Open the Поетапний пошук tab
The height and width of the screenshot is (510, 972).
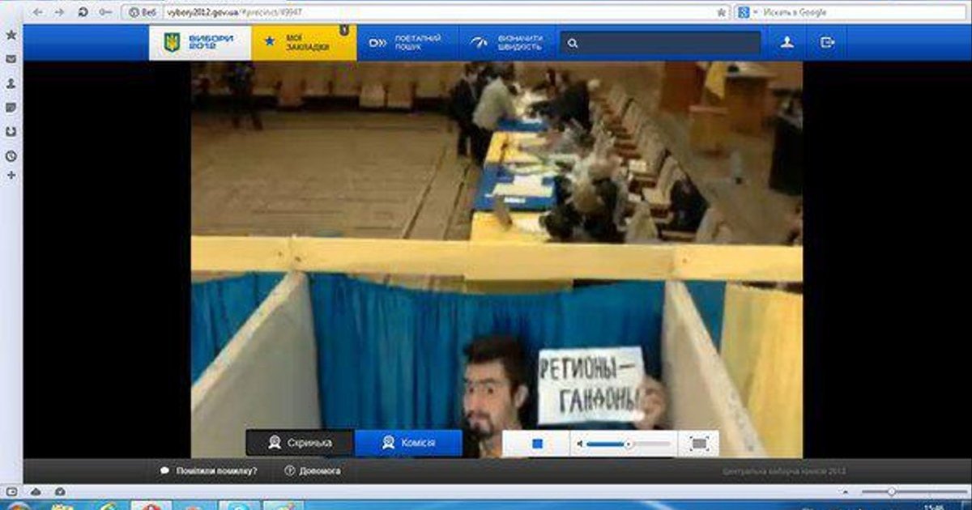tap(407, 42)
